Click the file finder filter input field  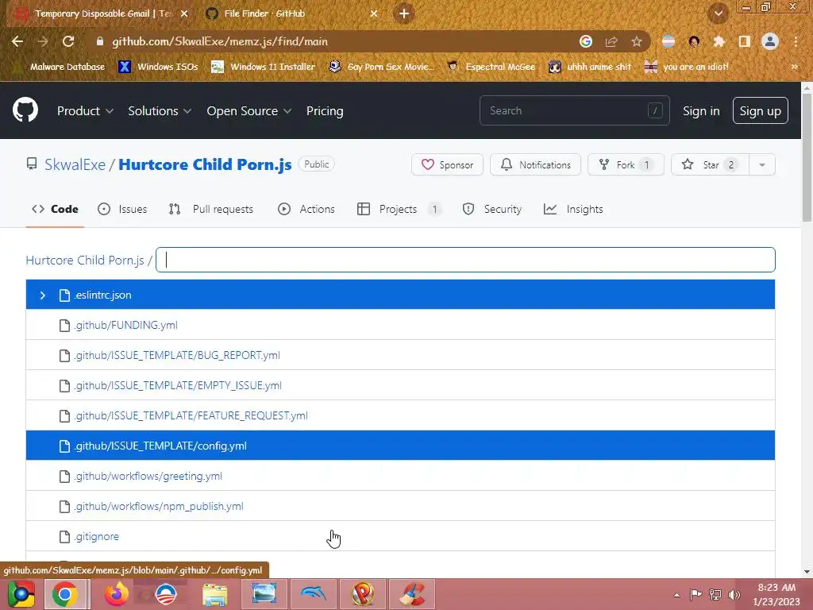(x=465, y=260)
